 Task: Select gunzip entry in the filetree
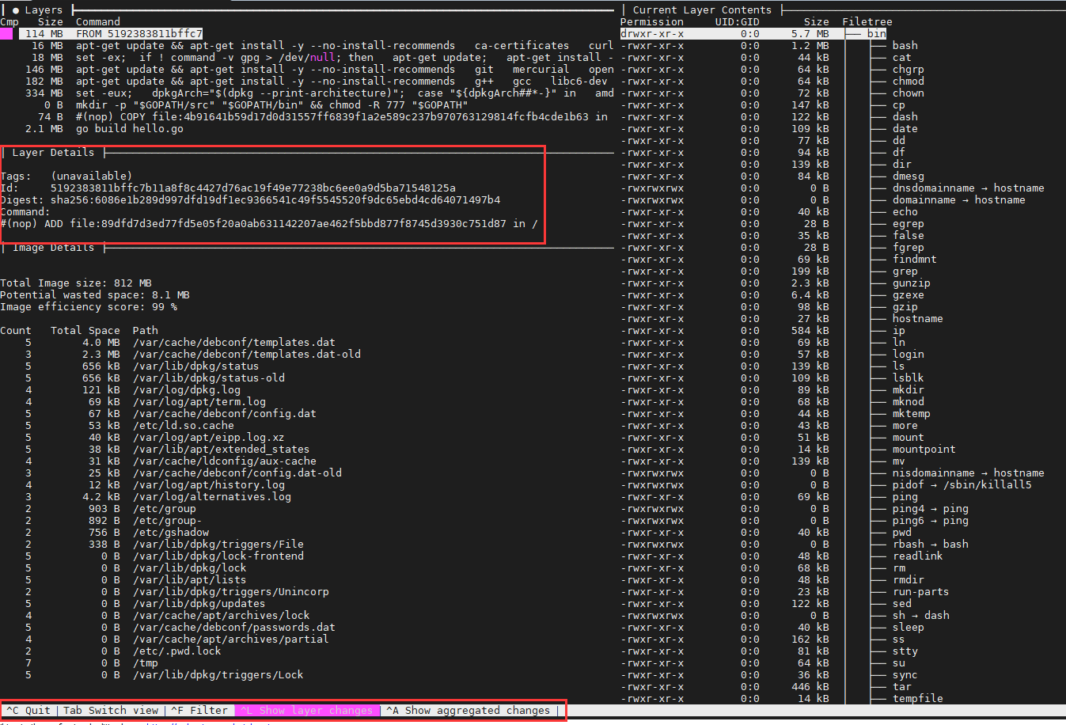(x=912, y=283)
